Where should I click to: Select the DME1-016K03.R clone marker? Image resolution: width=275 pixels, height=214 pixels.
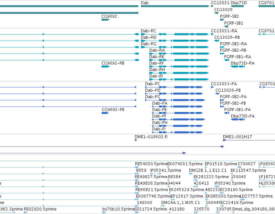pyautogui.click(x=136, y=140)
